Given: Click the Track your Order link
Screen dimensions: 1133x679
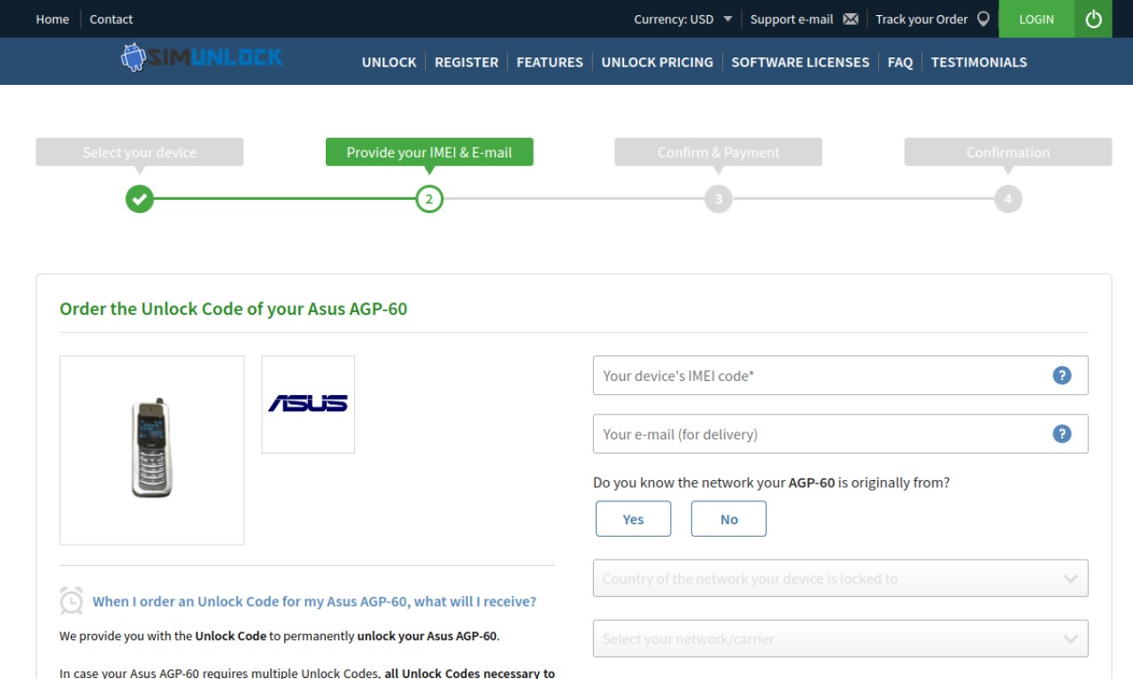Looking at the screenshot, I should coord(921,19).
